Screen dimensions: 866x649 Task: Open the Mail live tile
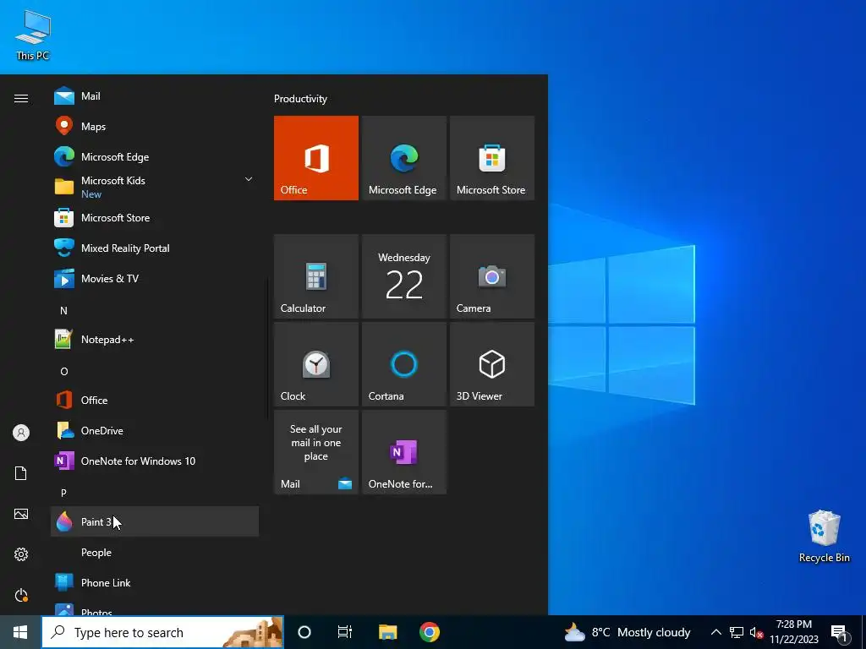click(x=316, y=452)
